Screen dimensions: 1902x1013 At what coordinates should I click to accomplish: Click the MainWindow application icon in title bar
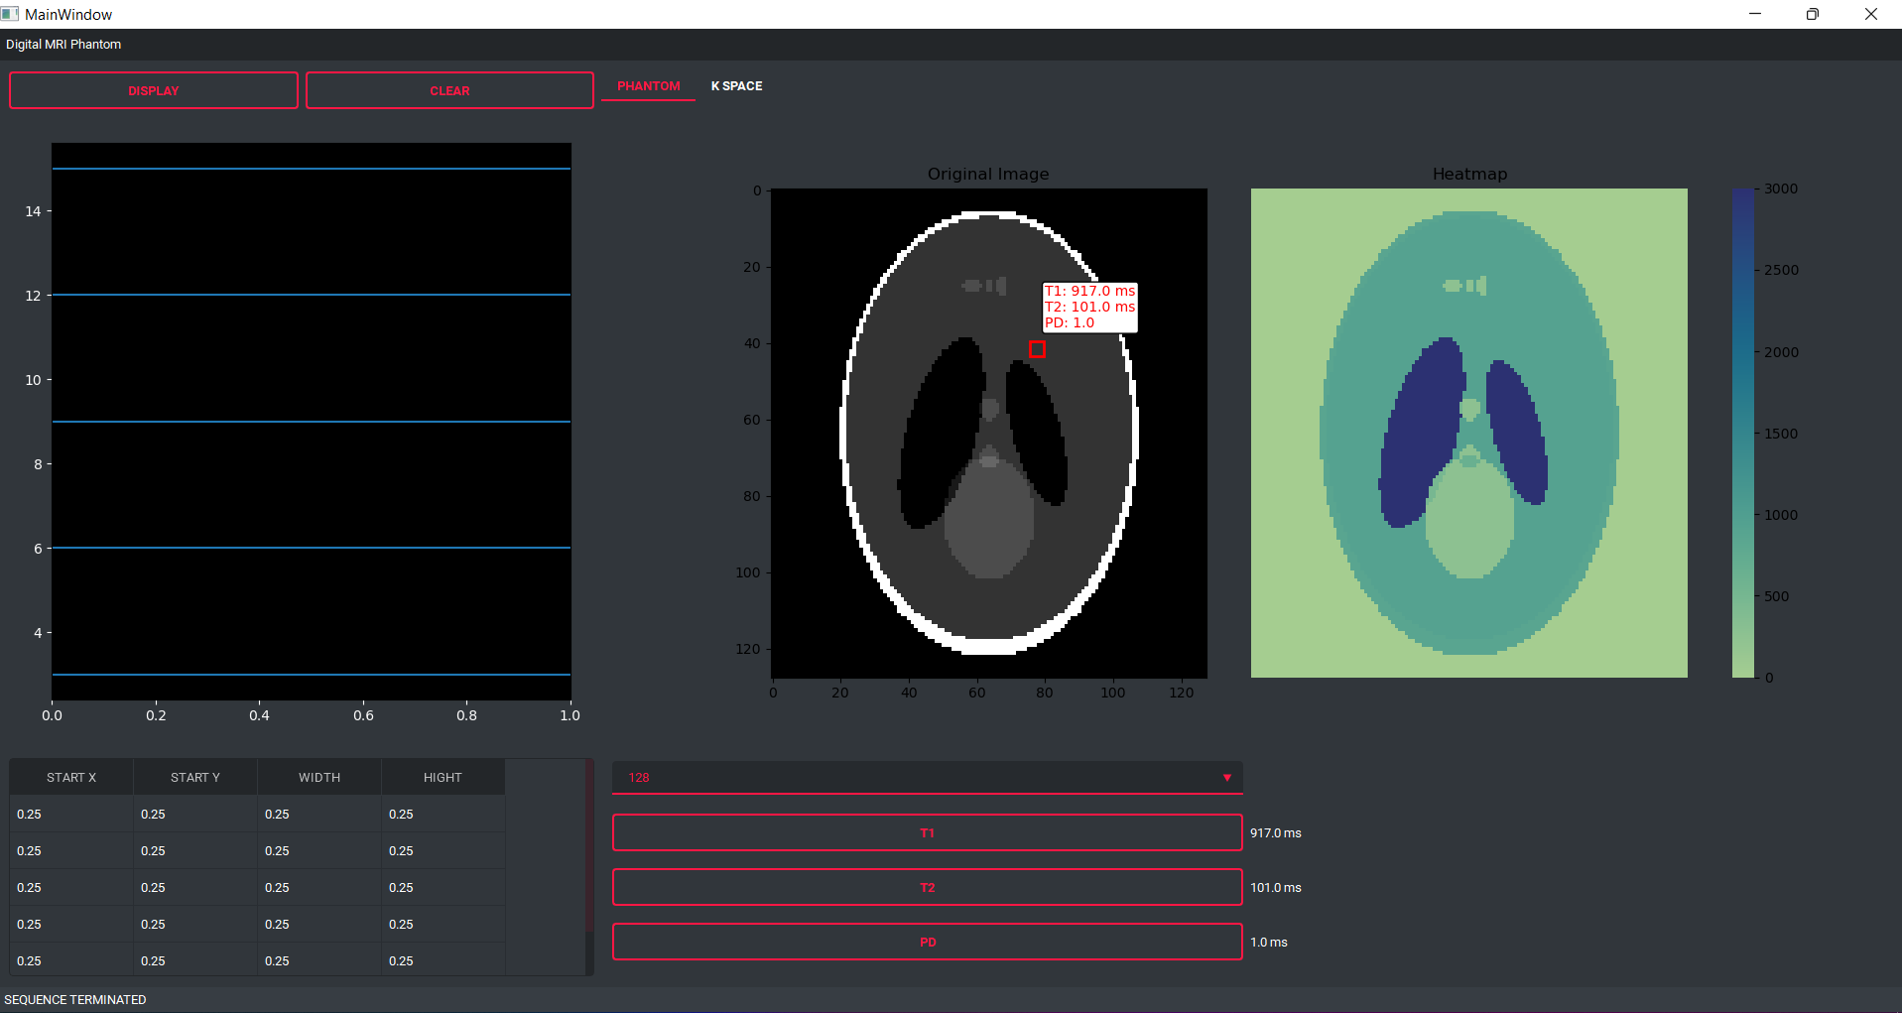11,14
